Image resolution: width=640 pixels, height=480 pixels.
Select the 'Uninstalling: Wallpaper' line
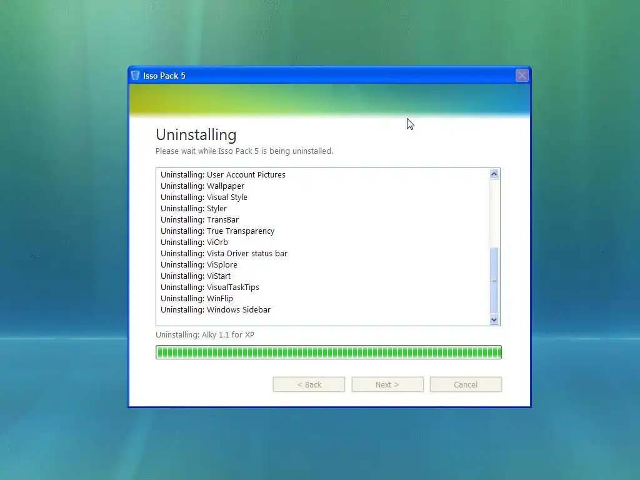tap(202, 186)
